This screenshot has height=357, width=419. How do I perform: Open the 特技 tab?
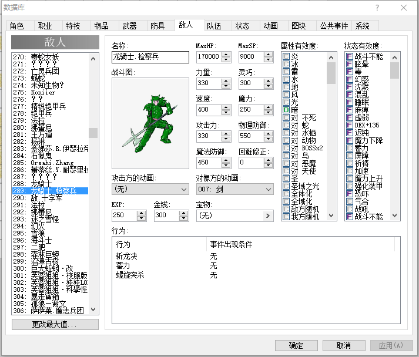tap(76, 26)
